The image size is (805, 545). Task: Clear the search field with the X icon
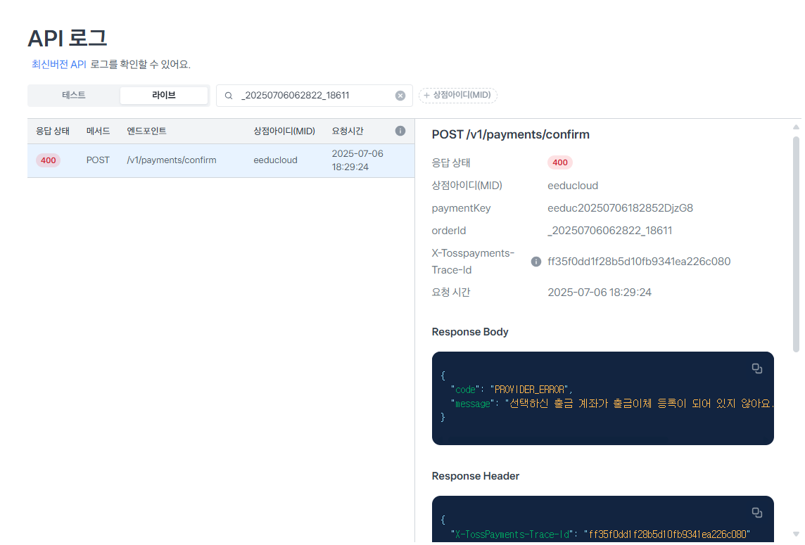(x=400, y=96)
